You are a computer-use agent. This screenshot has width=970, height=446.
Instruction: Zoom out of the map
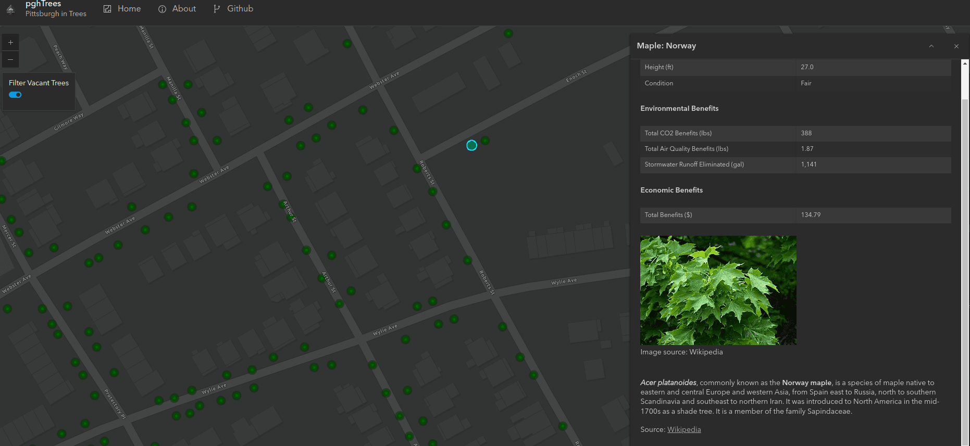point(10,59)
